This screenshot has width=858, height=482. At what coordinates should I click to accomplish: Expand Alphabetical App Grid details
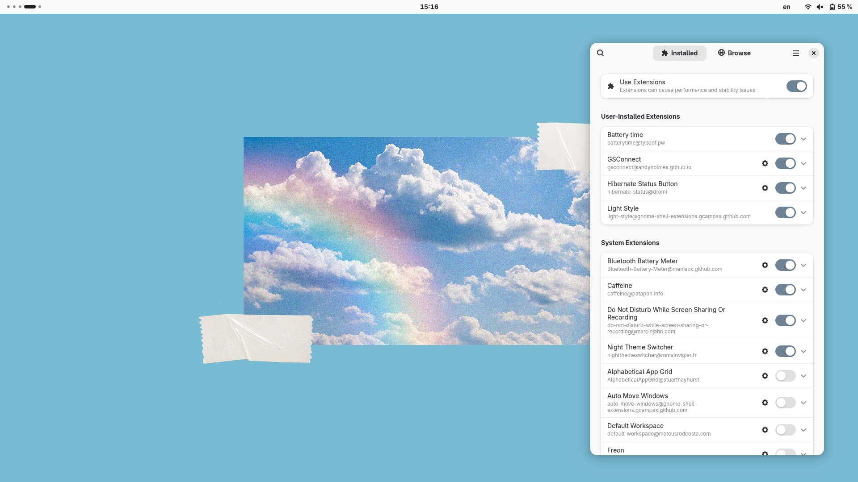tap(803, 376)
